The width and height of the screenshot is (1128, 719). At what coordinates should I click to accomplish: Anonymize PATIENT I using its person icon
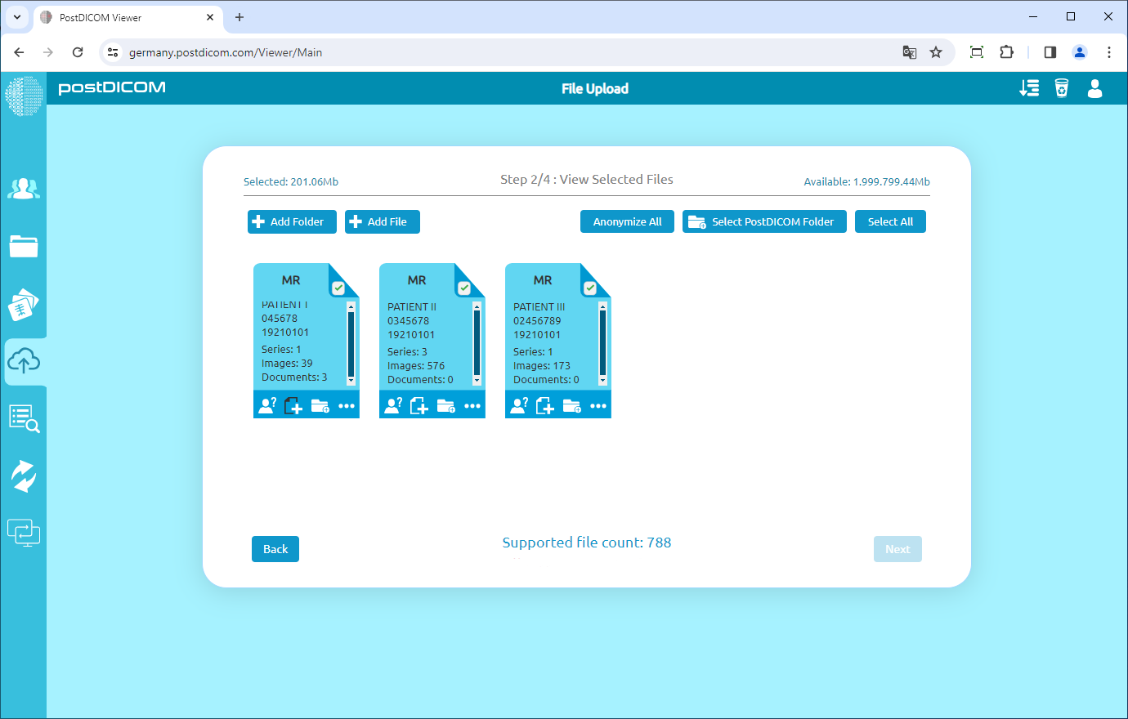coord(267,404)
